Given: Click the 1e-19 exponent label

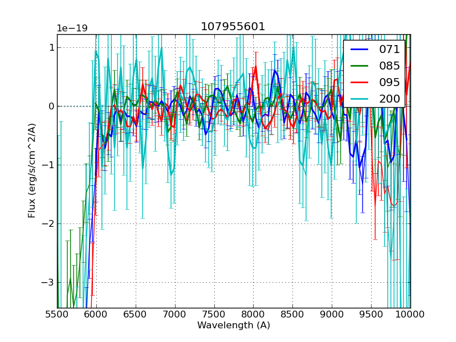Looking at the screenshot, I should click(x=72, y=28).
